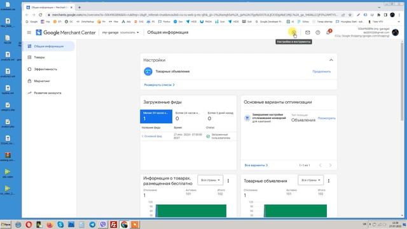Click the Windows Start button
Image resolution: width=407 pixels, height=229 pixels.
(x=6, y=225)
